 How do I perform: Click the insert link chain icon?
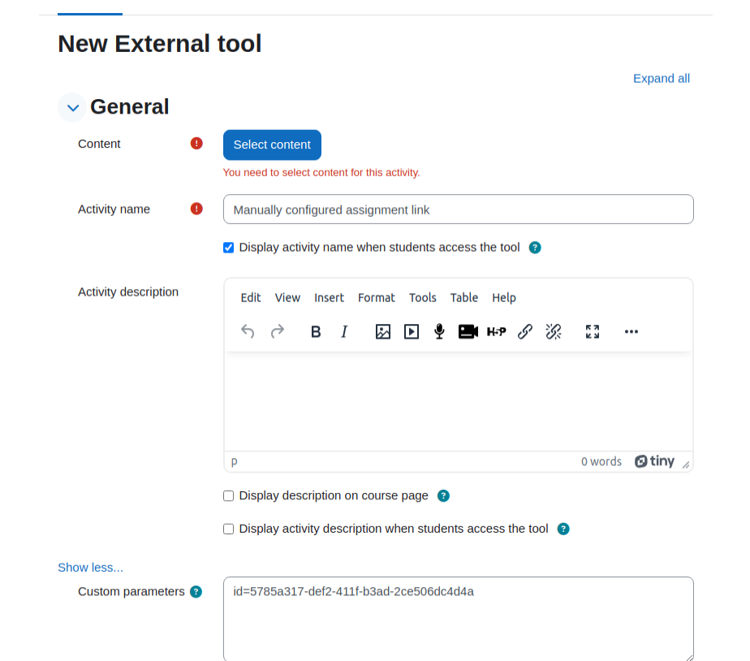(525, 331)
